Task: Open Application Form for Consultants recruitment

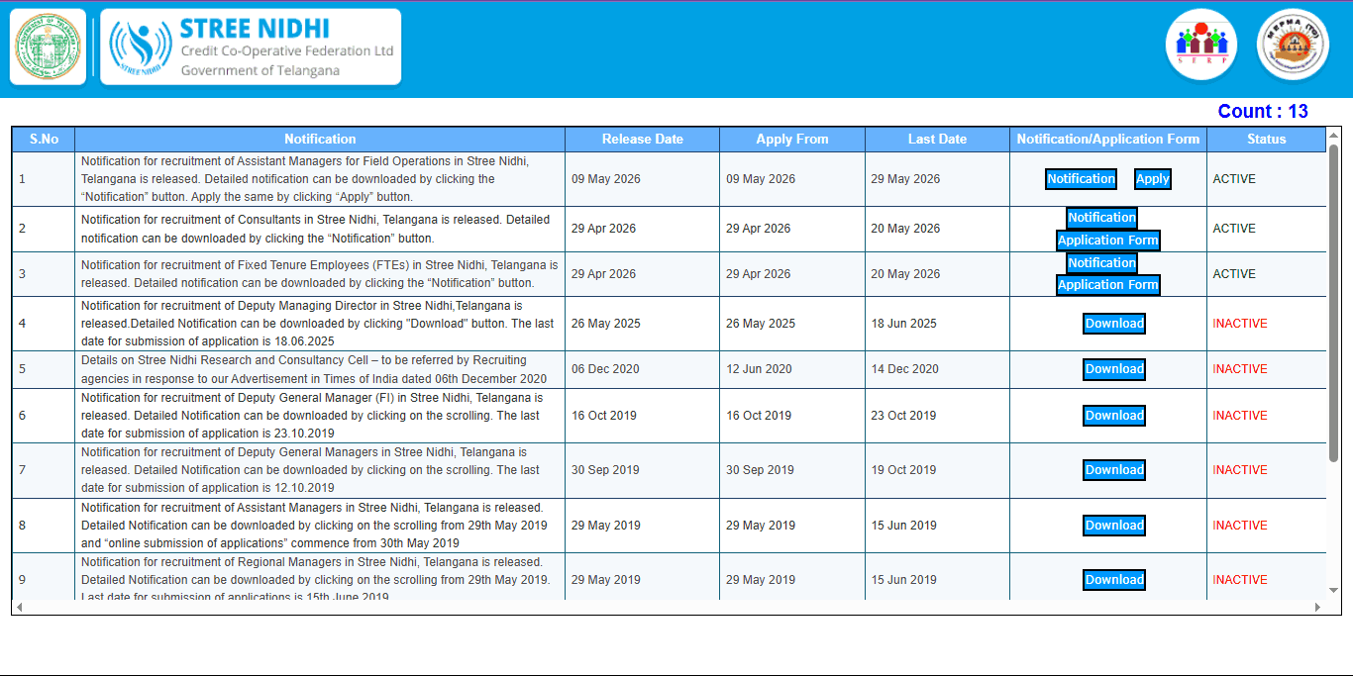Action: coord(1107,241)
